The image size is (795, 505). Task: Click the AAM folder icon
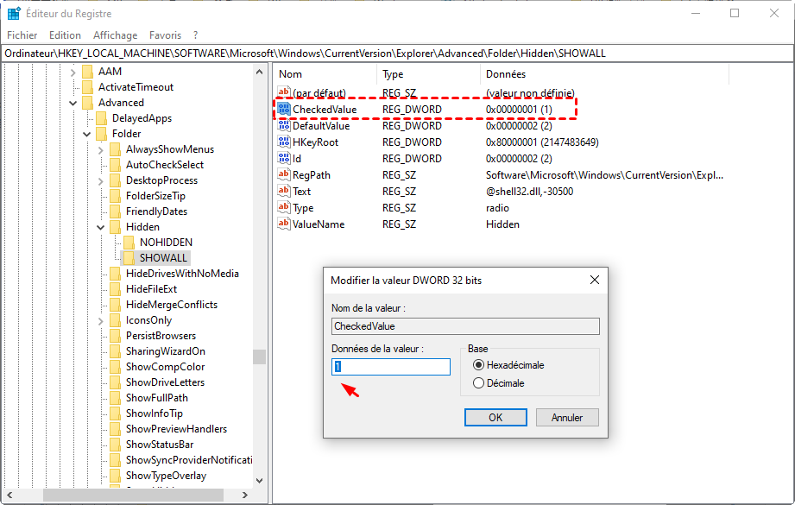[x=88, y=72]
